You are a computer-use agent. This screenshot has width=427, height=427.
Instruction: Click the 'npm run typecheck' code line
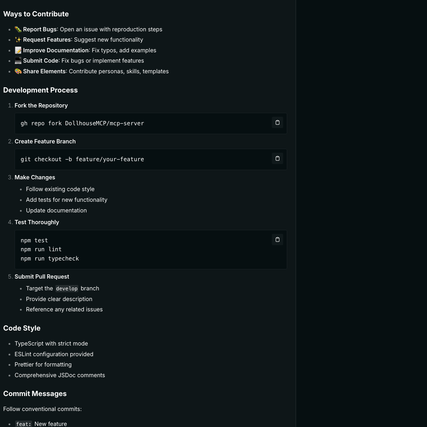click(50, 259)
